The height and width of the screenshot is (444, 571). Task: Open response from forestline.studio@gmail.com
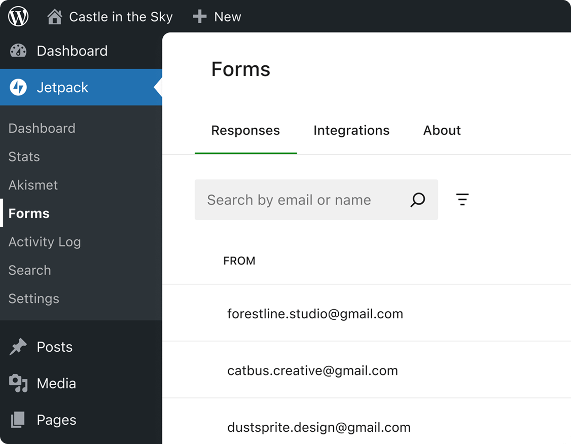coord(315,314)
